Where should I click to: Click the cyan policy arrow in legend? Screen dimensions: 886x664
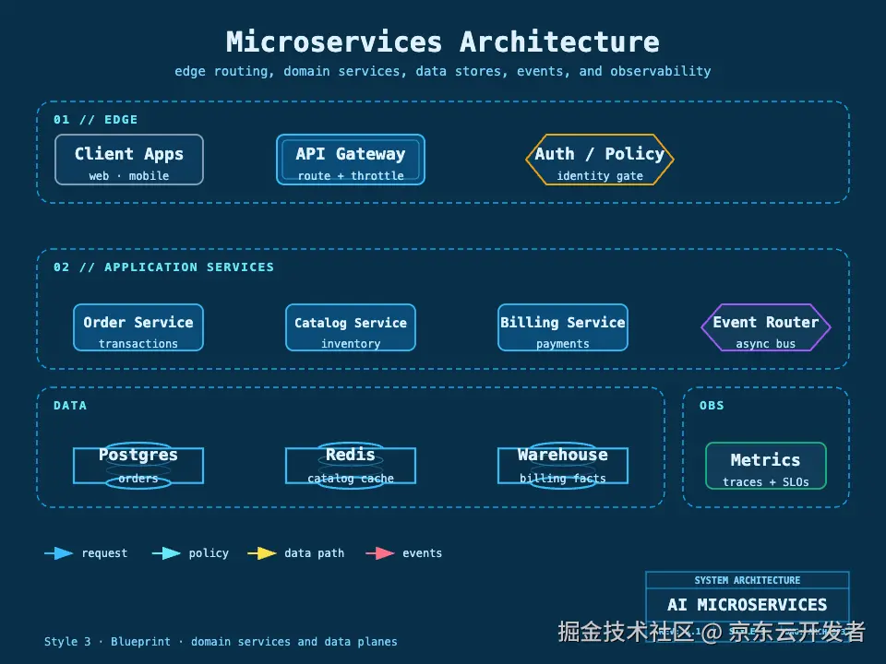(x=166, y=553)
